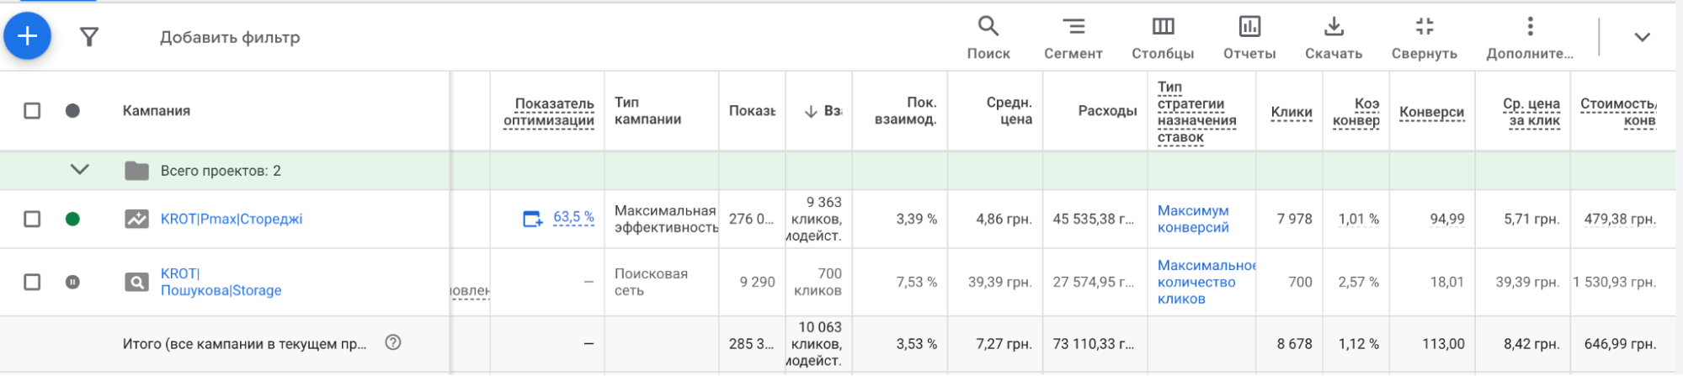Check the KROT|Pmax|Стореджі row checkbox
1683x376 pixels.
click(32, 219)
